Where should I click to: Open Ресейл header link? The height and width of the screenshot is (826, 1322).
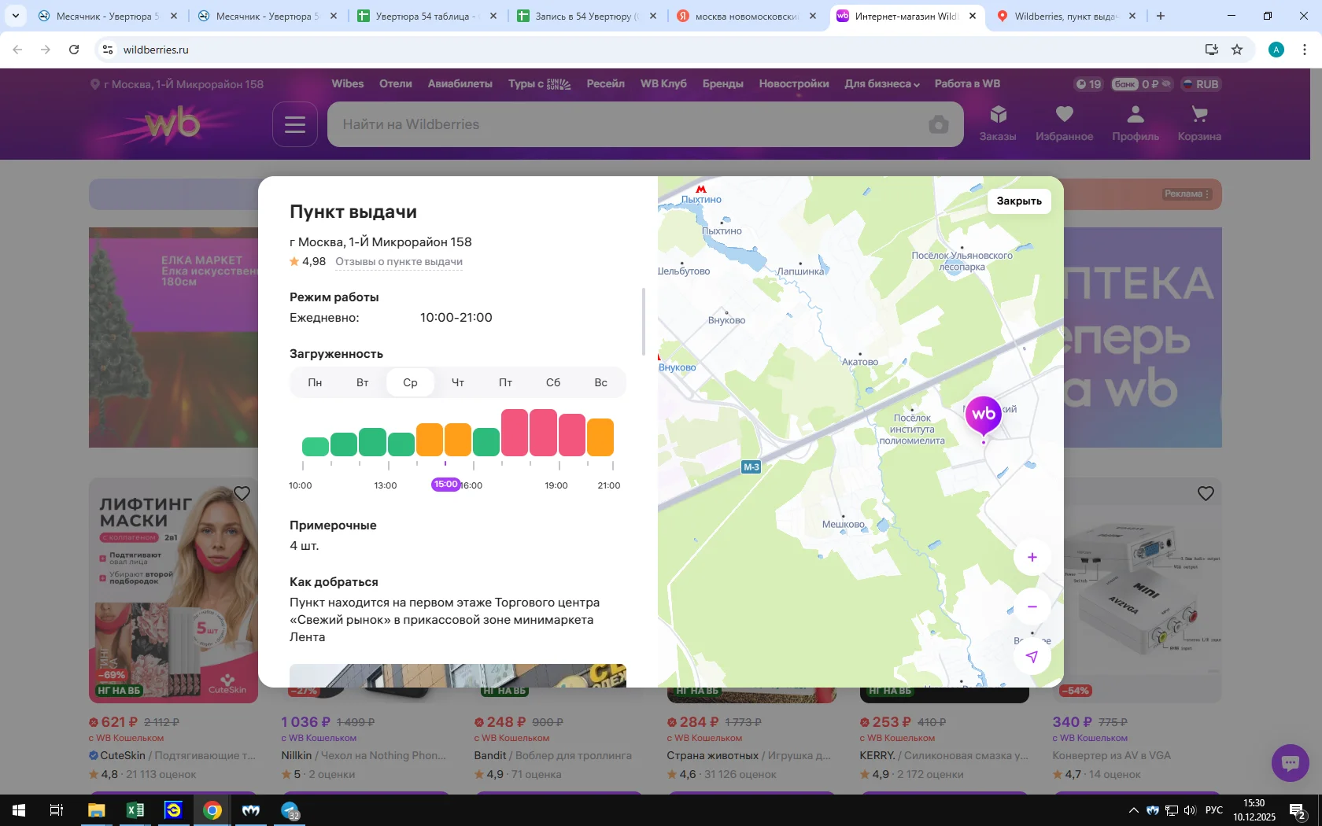606,83
